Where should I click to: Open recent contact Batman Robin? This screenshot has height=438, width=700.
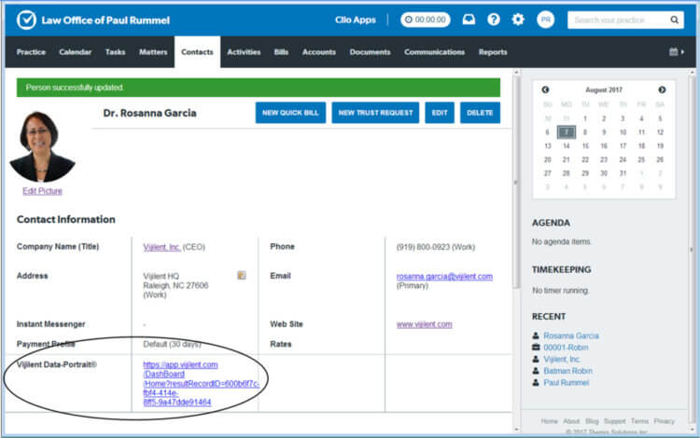(567, 370)
